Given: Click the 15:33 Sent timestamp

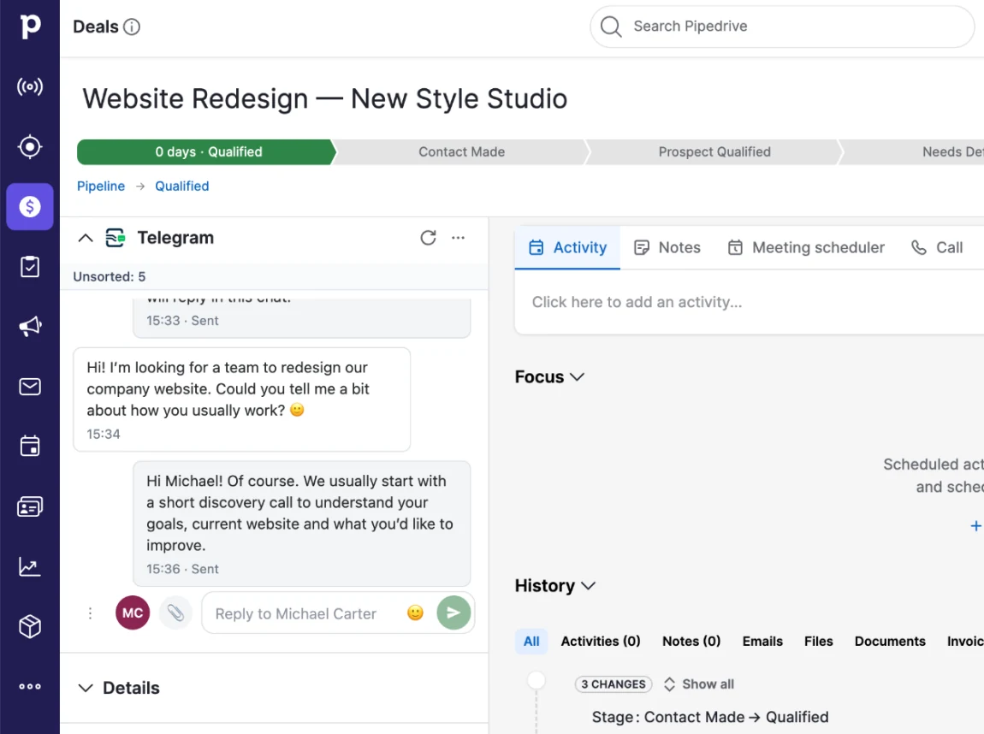Looking at the screenshot, I should click(x=182, y=321).
